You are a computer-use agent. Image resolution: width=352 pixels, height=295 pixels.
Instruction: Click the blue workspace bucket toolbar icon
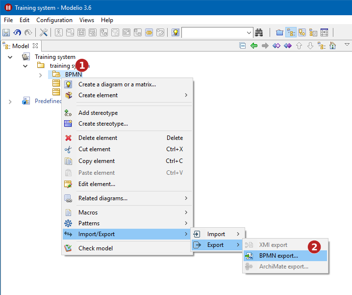[x=279, y=32]
